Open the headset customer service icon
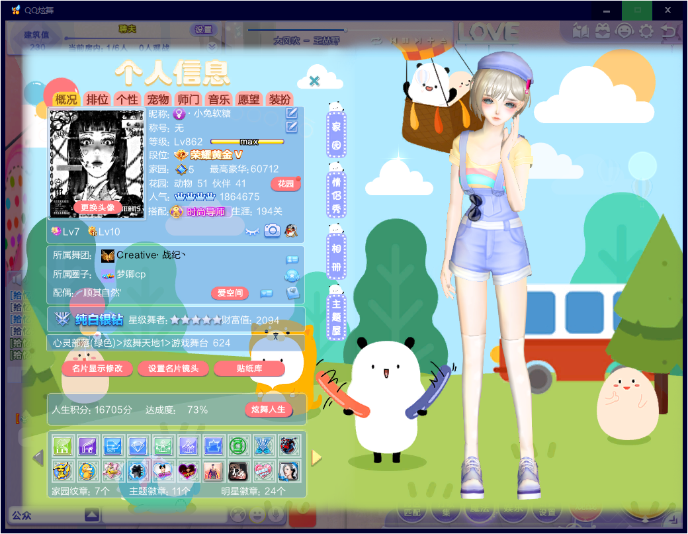Screen dimensions: 688x534 [x=624, y=32]
